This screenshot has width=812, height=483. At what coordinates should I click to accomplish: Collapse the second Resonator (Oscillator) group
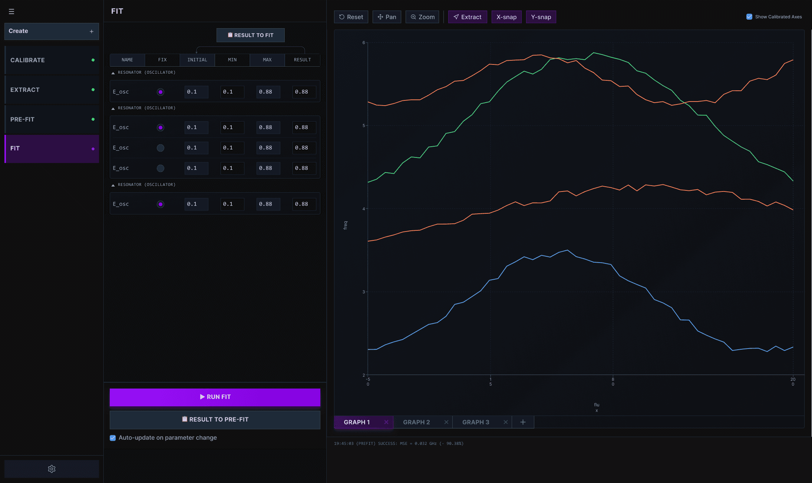pyautogui.click(x=113, y=109)
